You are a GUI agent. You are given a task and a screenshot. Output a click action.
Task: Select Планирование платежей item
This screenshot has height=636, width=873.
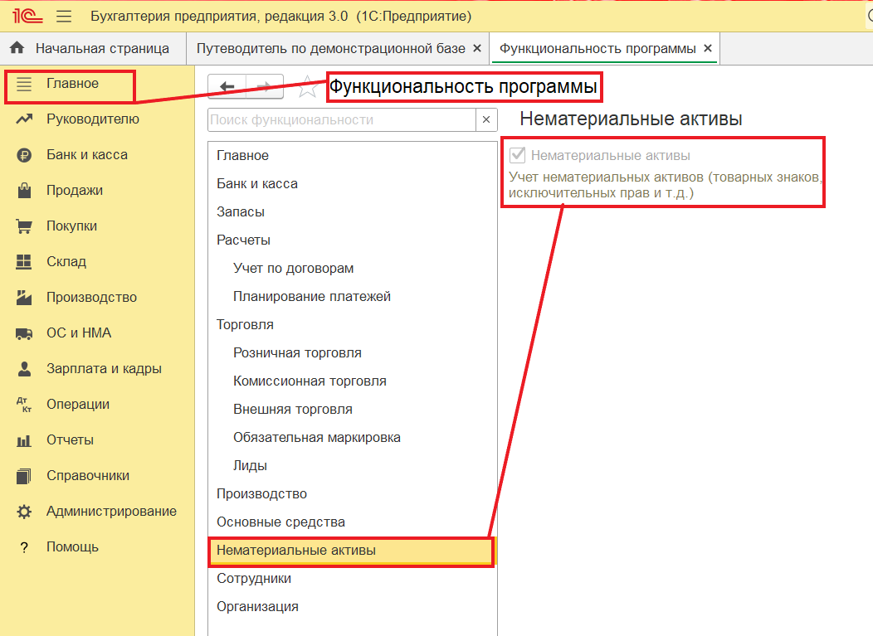tap(353, 297)
